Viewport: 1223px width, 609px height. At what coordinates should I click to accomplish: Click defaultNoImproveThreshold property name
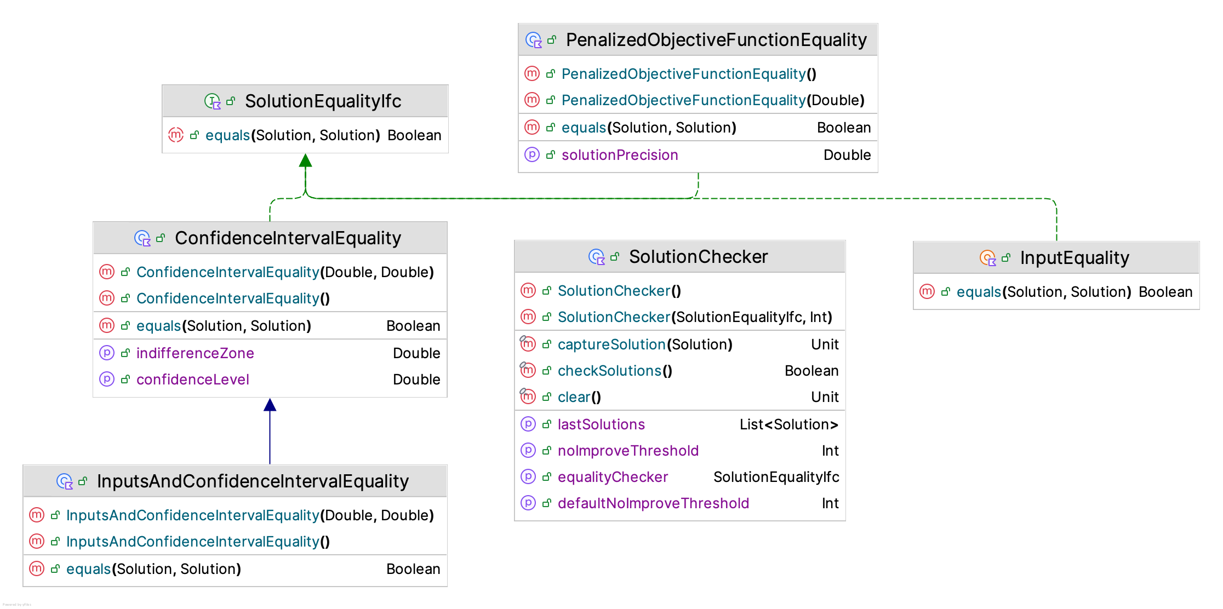pyautogui.click(x=653, y=503)
